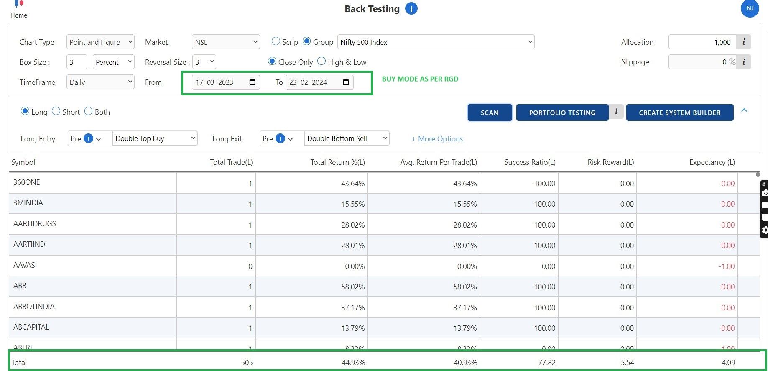Image resolution: width=768 pixels, height=371 pixels.
Task: Select Both trade directions
Action: click(x=88, y=111)
